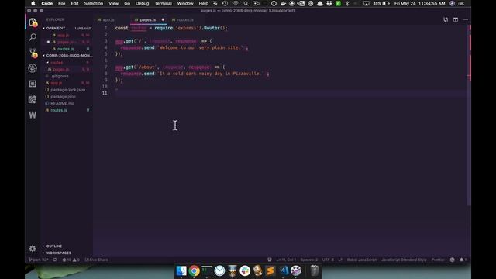Open errors and warnings count in status bar

pyautogui.click(x=71, y=260)
